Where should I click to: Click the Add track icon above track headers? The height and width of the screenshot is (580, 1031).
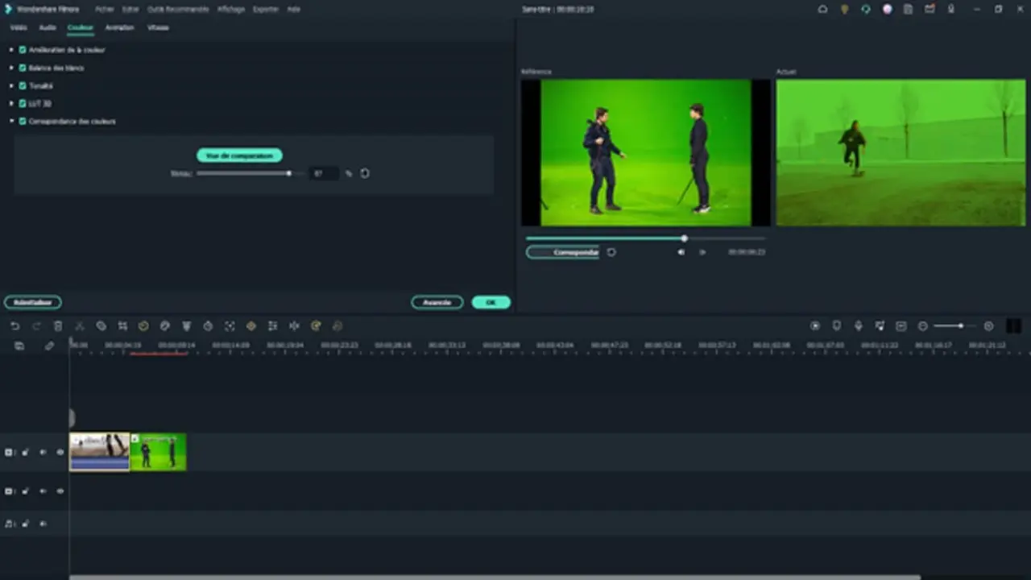[19, 346]
